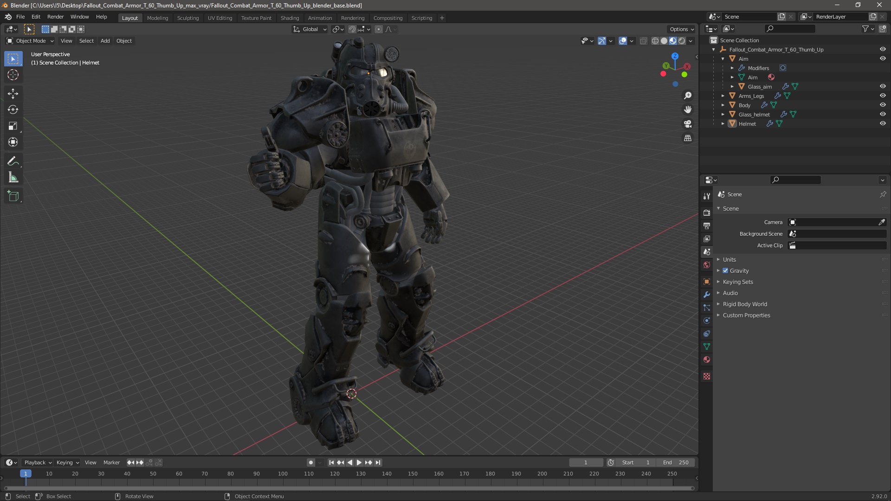This screenshot has width=891, height=501.
Task: Toggle the Gravity checkbox
Action: click(725, 270)
